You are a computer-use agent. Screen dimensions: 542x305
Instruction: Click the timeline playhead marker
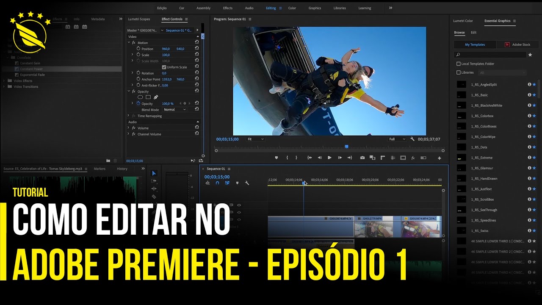(x=303, y=183)
